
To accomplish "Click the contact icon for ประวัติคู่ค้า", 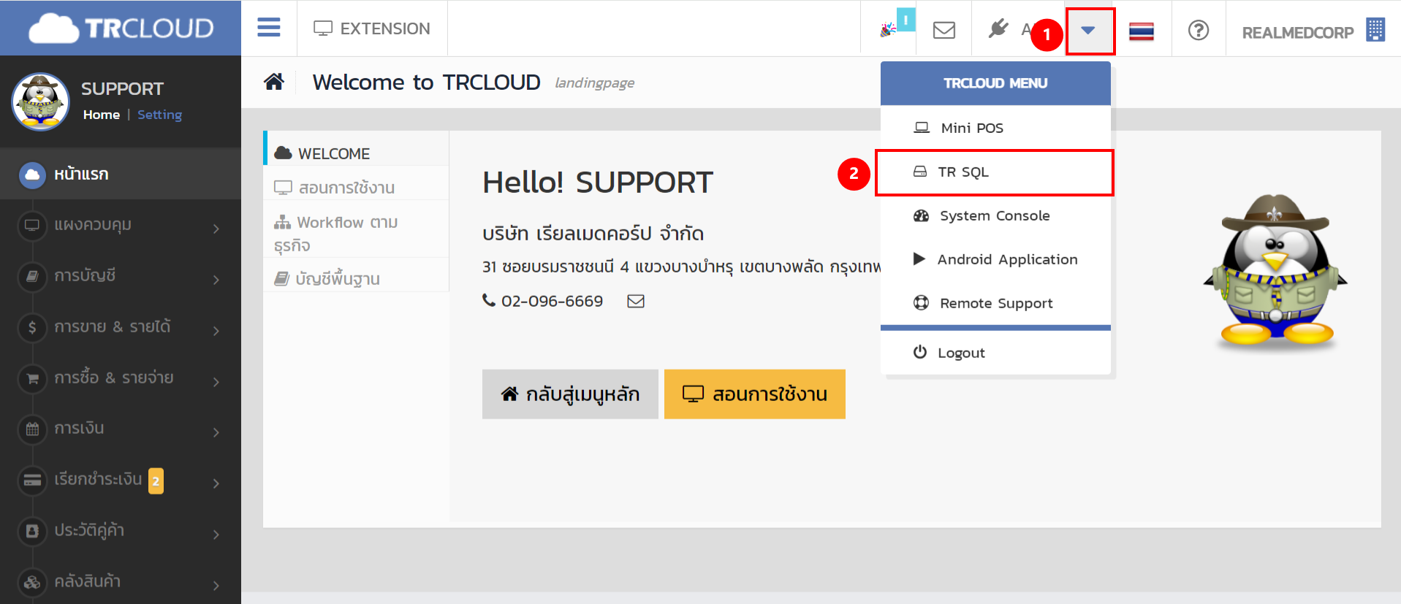I will coord(32,531).
